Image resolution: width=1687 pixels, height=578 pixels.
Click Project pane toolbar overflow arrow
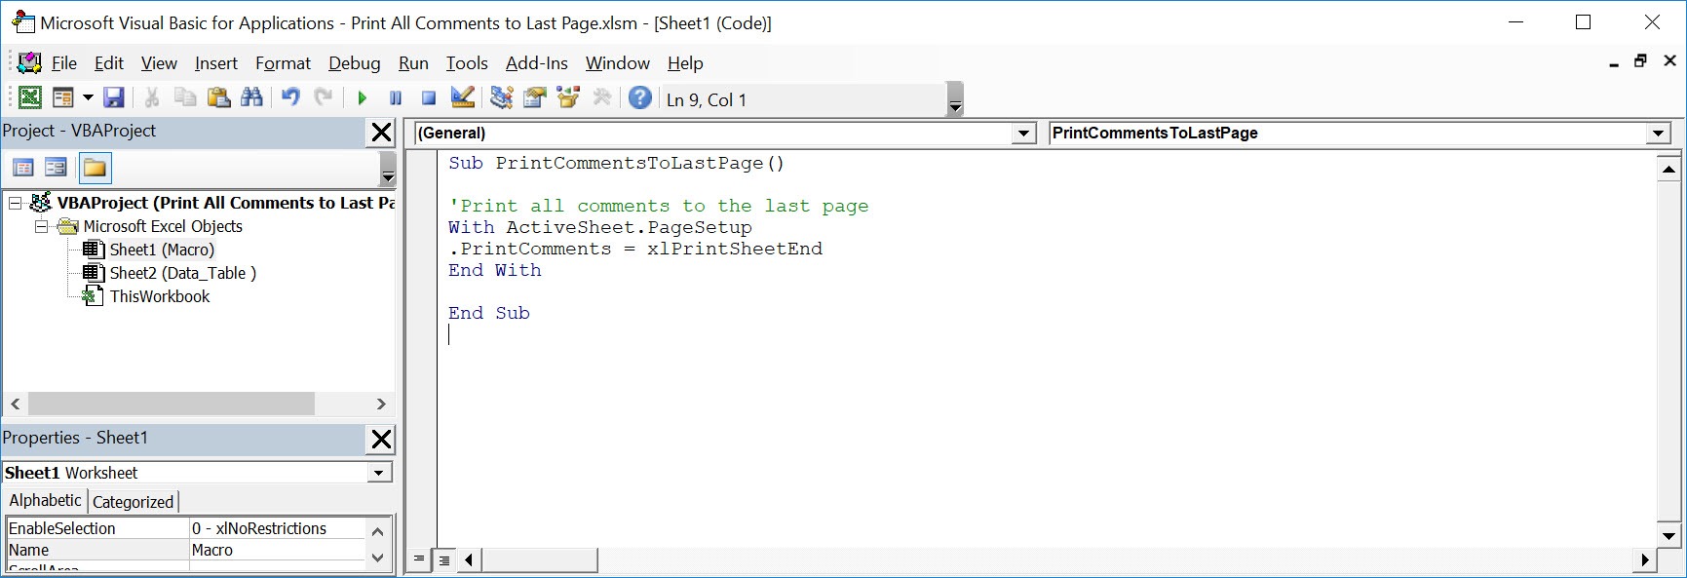(x=388, y=169)
